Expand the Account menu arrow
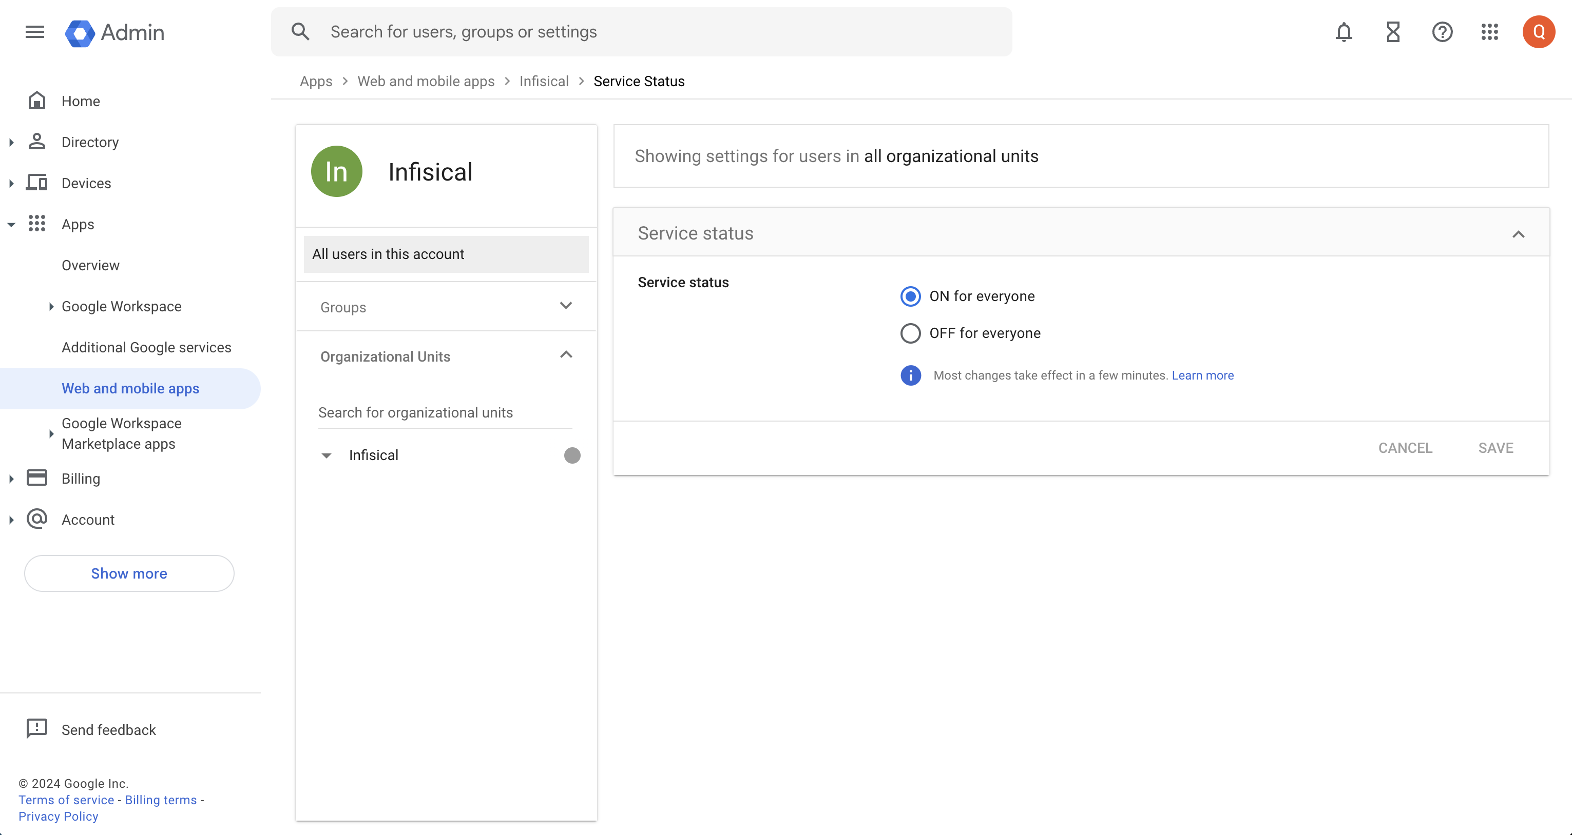Image resolution: width=1572 pixels, height=835 pixels. (x=11, y=521)
